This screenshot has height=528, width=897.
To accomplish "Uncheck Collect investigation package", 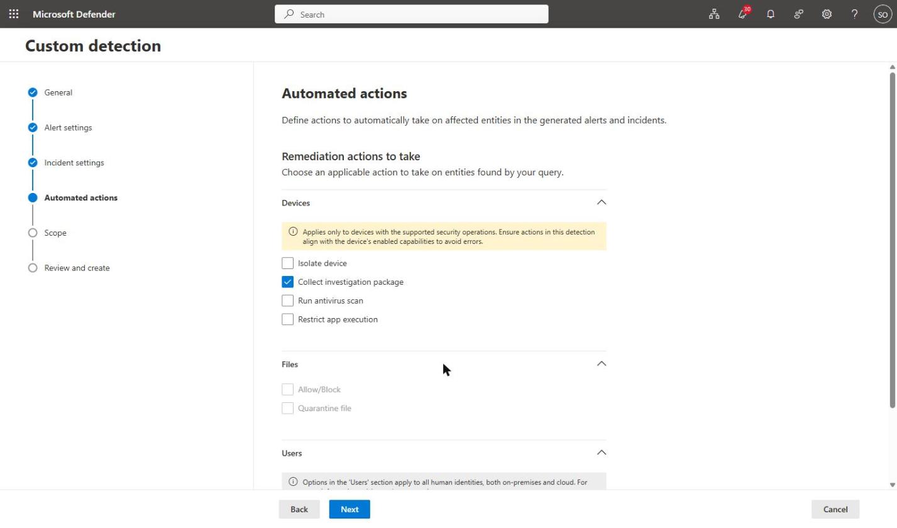I will (x=288, y=282).
